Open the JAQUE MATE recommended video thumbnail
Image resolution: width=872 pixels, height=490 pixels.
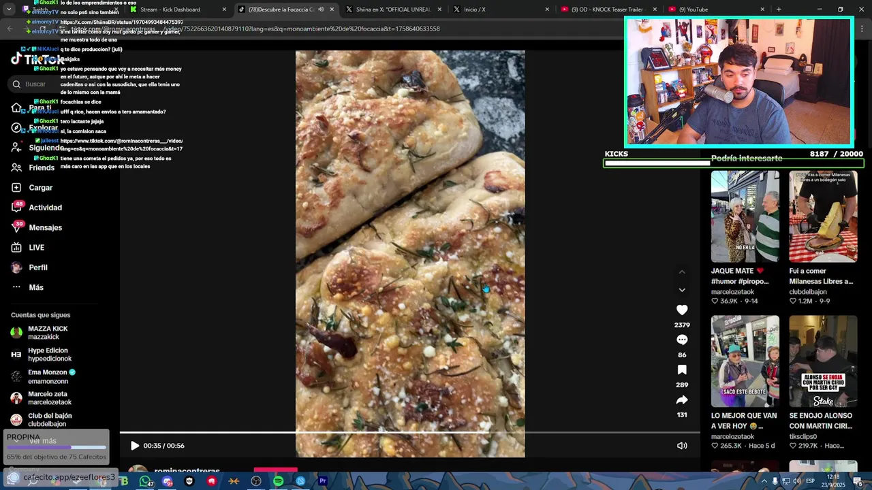745,216
